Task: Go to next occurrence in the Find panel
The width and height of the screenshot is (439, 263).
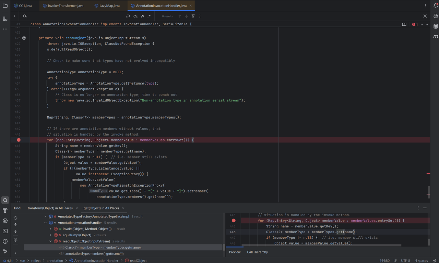Action: 15,231
